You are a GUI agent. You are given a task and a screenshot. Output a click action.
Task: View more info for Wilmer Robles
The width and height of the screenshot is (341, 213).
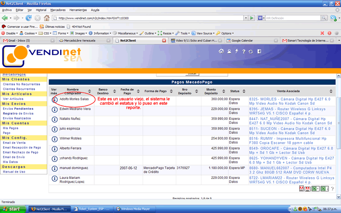(x=55, y=139)
